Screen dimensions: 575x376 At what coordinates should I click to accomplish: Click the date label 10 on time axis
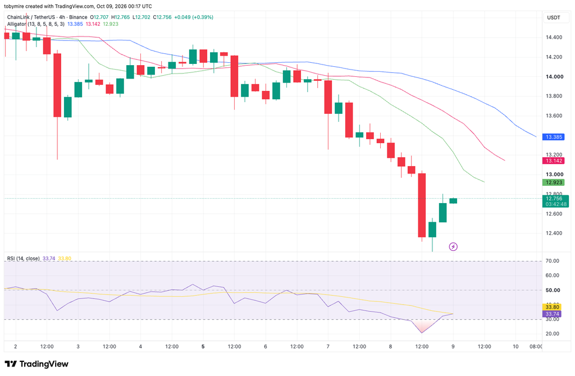[515, 347]
